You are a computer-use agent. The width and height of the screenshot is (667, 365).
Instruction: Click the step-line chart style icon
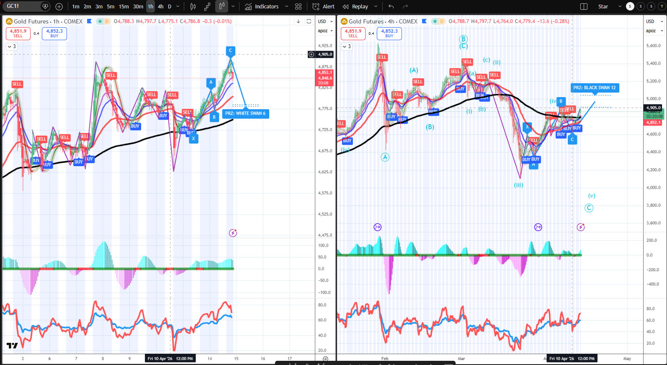[x=207, y=6]
